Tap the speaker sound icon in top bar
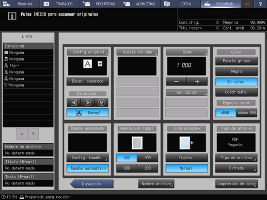This screenshot has height=200, width=267. pos(247,4)
